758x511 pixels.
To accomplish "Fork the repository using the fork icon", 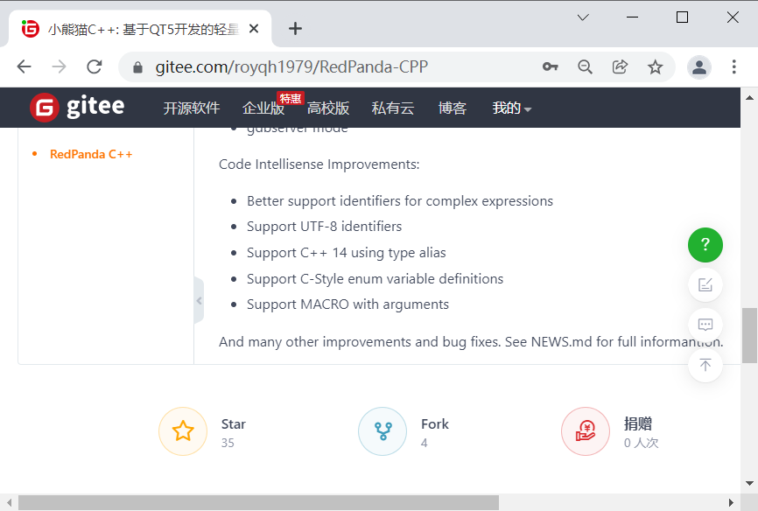I will pyautogui.click(x=383, y=431).
